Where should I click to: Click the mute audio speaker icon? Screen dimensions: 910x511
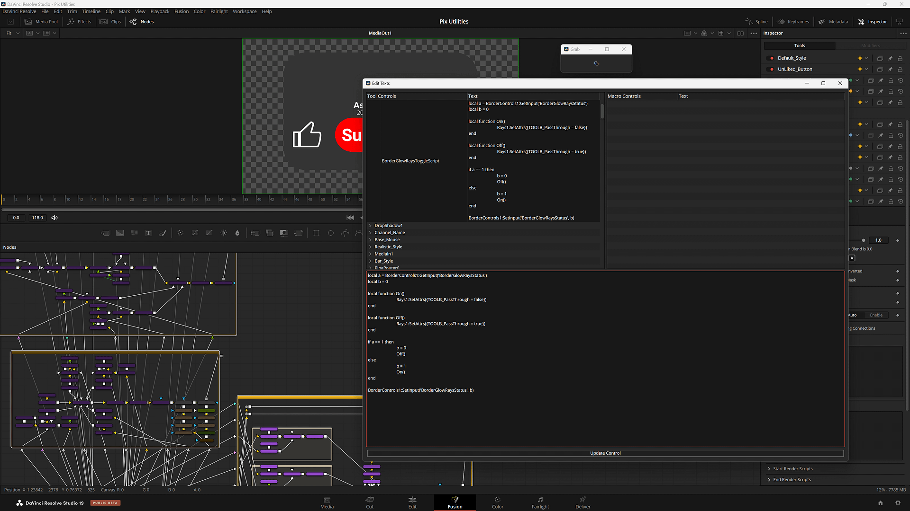(55, 218)
